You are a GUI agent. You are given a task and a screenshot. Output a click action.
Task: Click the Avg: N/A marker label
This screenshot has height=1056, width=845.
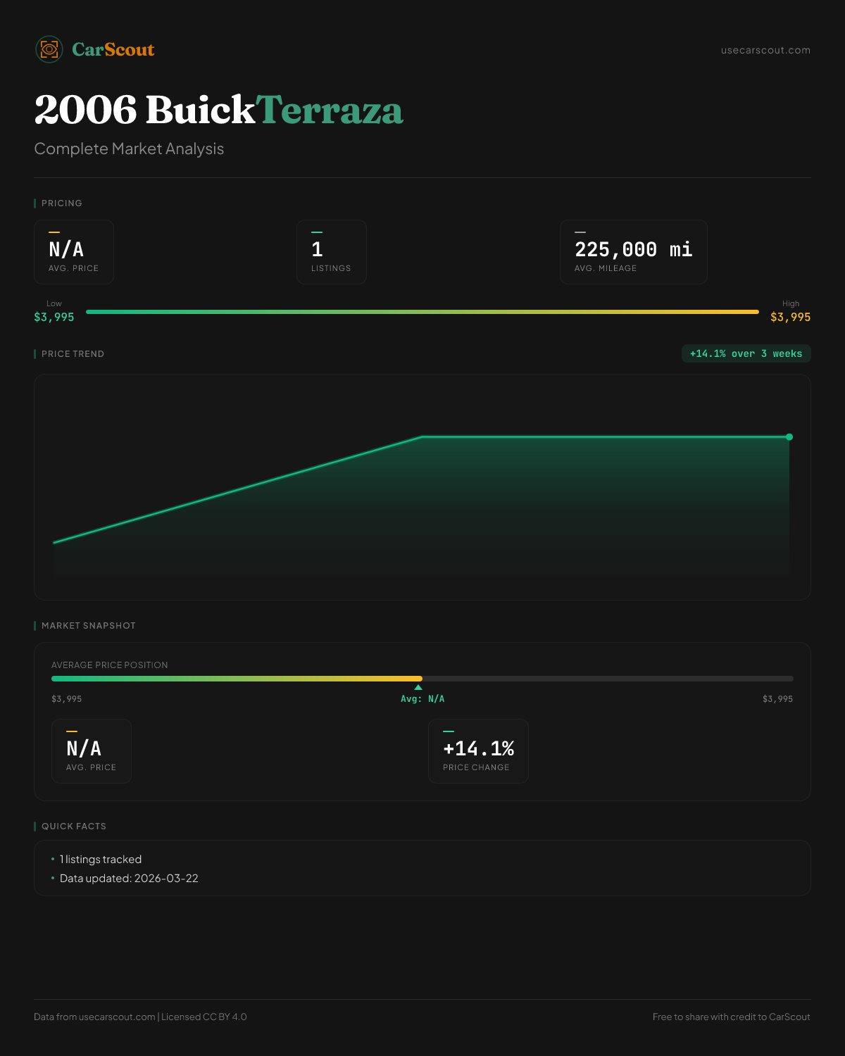[423, 699]
